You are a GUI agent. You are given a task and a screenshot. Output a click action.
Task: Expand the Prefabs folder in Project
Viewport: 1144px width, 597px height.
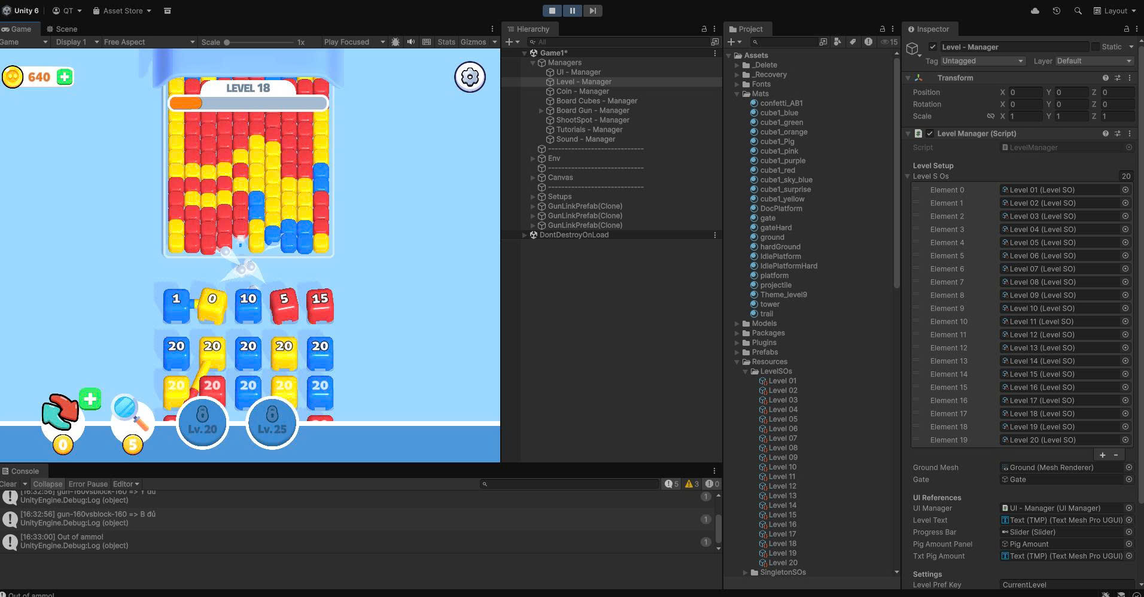coord(737,352)
